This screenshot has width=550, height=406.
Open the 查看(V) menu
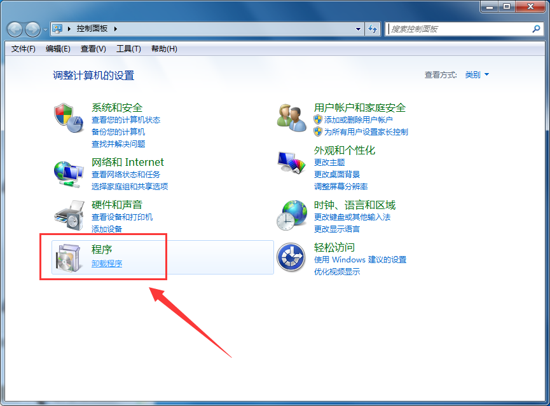click(x=93, y=49)
